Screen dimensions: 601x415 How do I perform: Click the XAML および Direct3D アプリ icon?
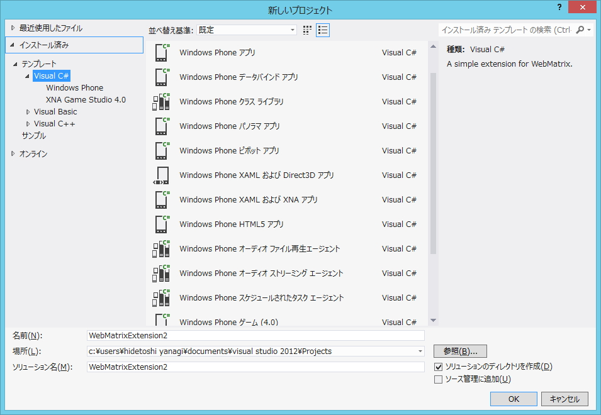coord(161,175)
